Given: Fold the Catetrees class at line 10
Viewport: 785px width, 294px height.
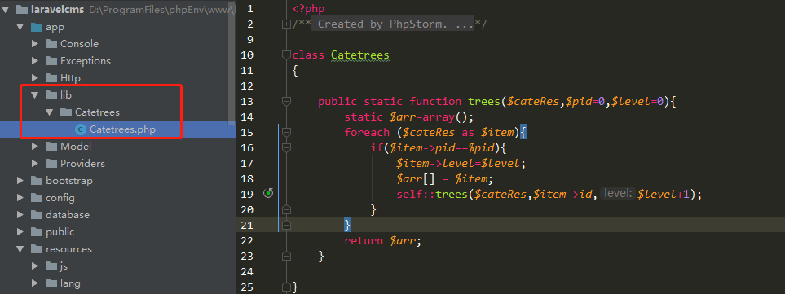Looking at the screenshot, I should (286, 55).
